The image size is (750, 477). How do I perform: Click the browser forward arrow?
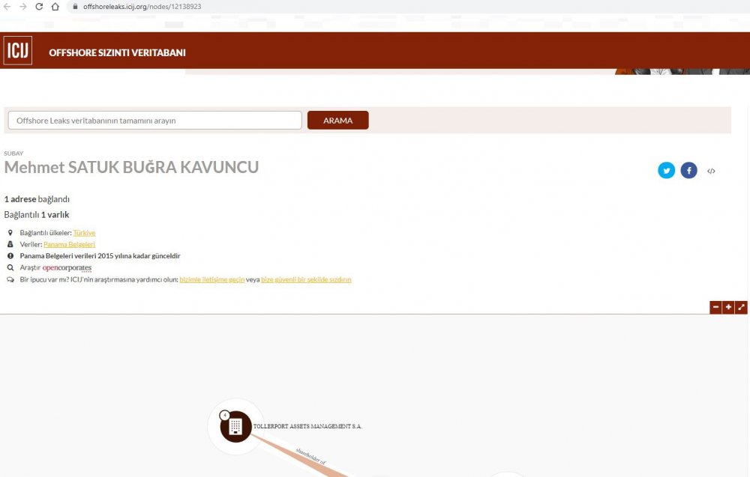[23, 7]
